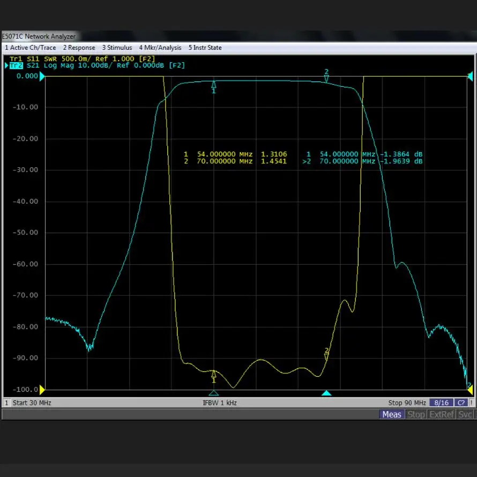This screenshot has width=477, height=477.
Task: Click yellow marker 2 on SWR trace
Action: pyautogui.click(x=326, y=356)
